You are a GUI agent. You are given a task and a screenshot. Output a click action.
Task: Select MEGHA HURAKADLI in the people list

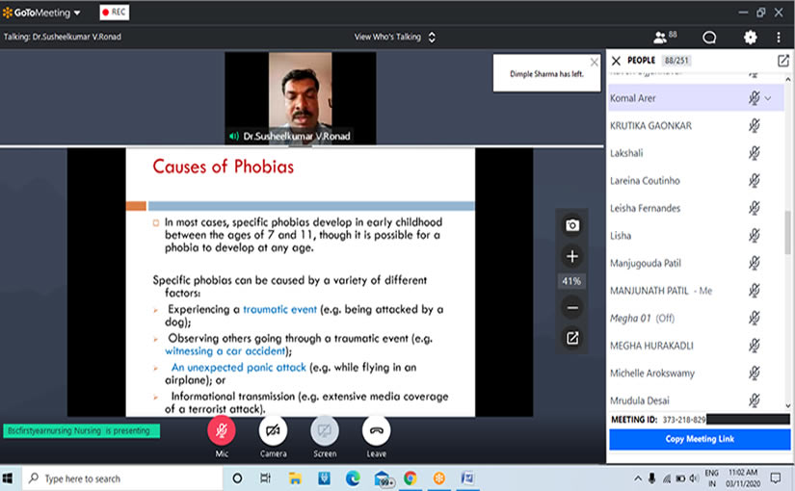pos(651,346)
